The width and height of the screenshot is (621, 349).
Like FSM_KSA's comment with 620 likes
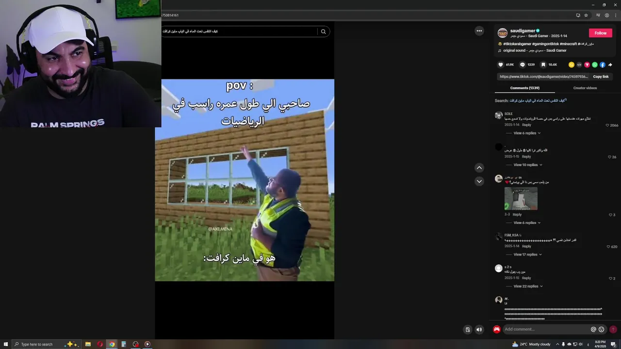click(x=608, y=247)
